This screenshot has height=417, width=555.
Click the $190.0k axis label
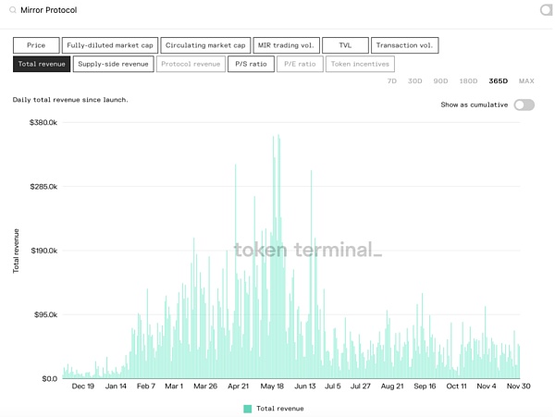tap(43, 251)
